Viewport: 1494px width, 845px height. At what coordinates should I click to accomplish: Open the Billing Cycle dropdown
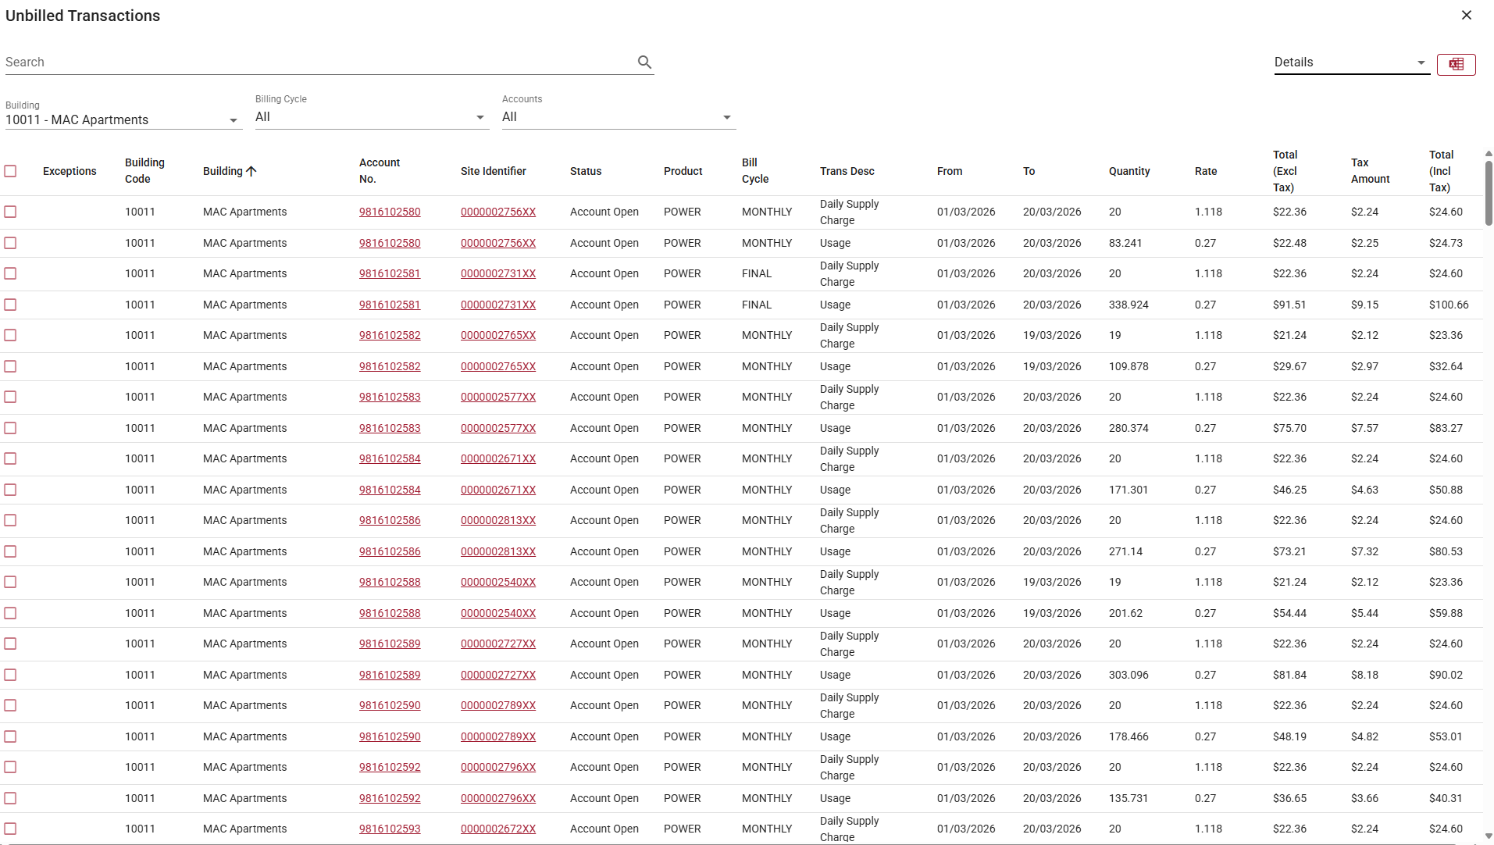click(372, 116)
